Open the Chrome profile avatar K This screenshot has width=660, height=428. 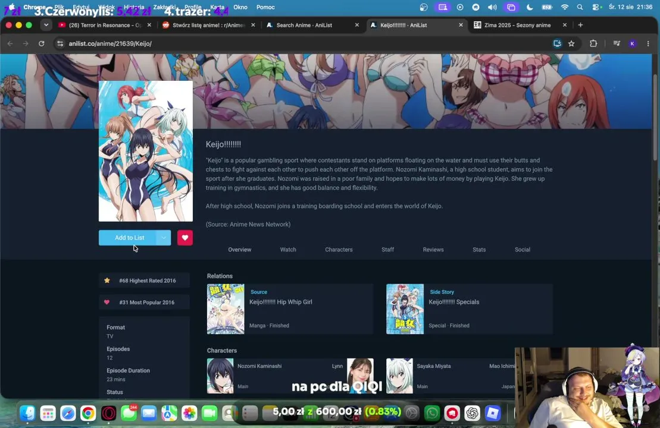(632, 43)
